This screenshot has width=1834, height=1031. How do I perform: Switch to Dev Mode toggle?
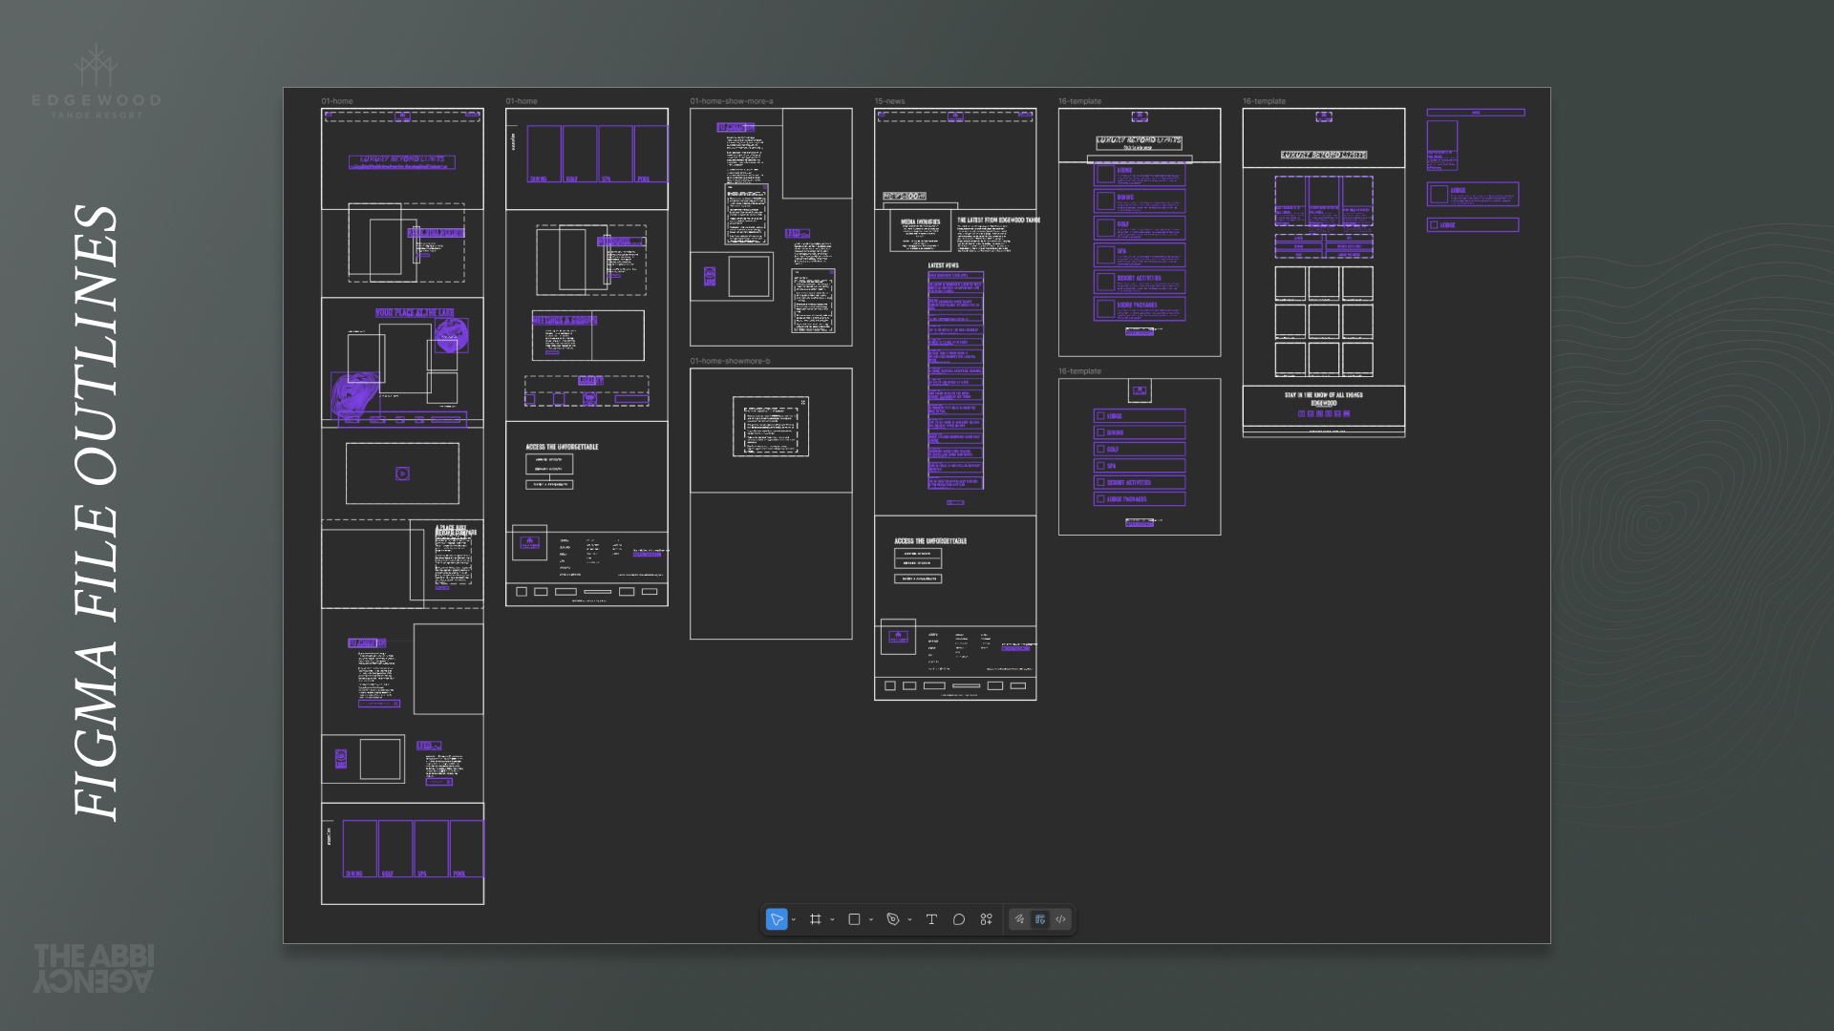(x=1060, y=919)
